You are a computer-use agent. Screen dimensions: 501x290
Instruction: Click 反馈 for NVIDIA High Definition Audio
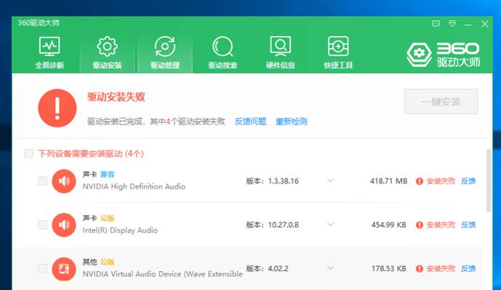pyautogui.click(x=468, y=181)
